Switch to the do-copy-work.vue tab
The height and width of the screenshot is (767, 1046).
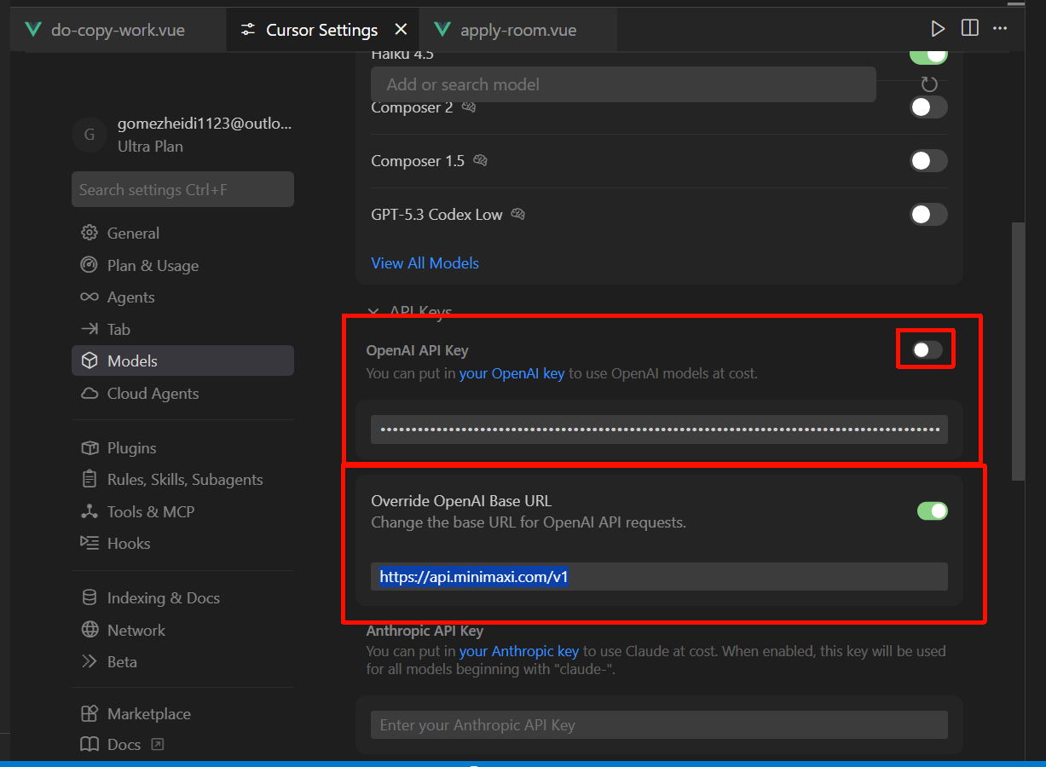tap(118, 30)
